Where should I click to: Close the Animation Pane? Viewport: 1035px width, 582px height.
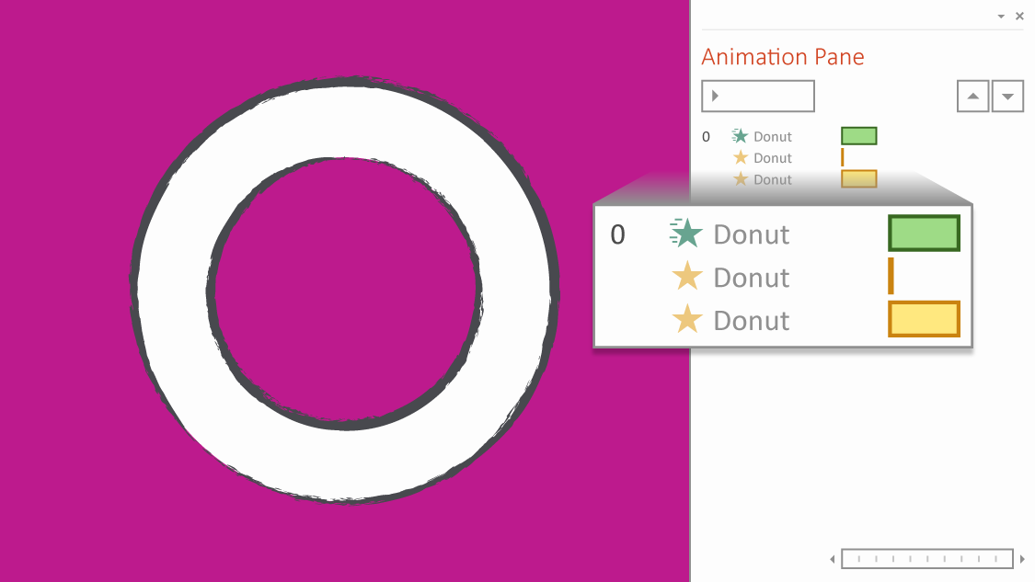[1019, 16]
